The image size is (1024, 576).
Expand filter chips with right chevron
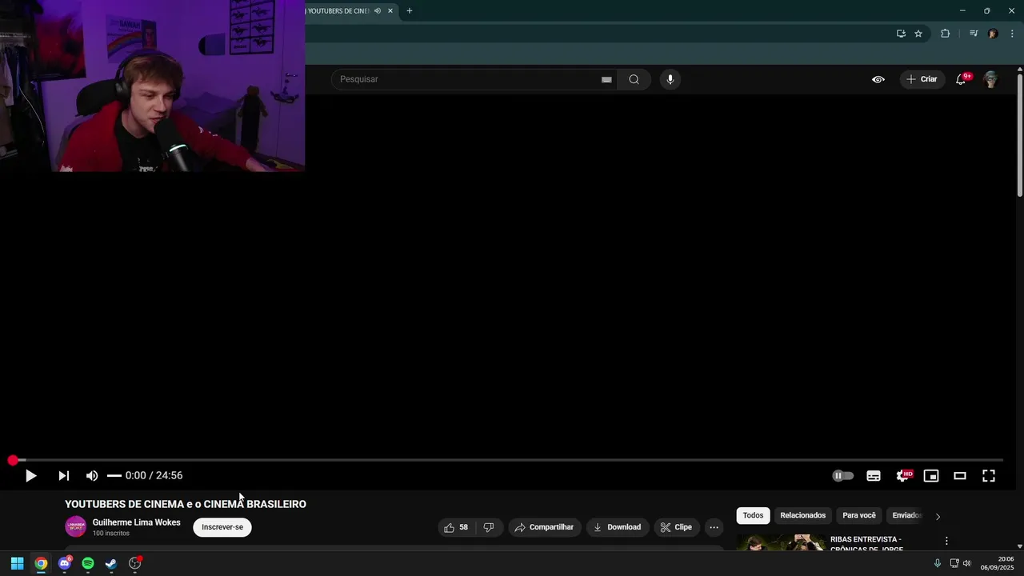point(938,516)
